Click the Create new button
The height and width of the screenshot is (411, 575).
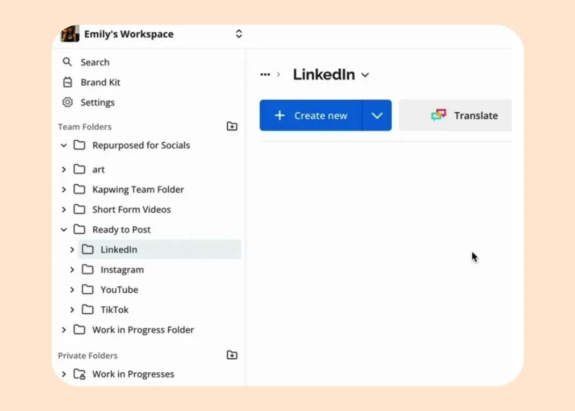[311, 116]
